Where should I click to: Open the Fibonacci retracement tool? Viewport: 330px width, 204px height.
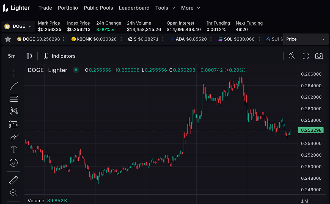click(13, 98)
